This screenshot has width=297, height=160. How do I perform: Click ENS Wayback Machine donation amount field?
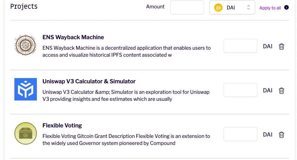(240, 46)
